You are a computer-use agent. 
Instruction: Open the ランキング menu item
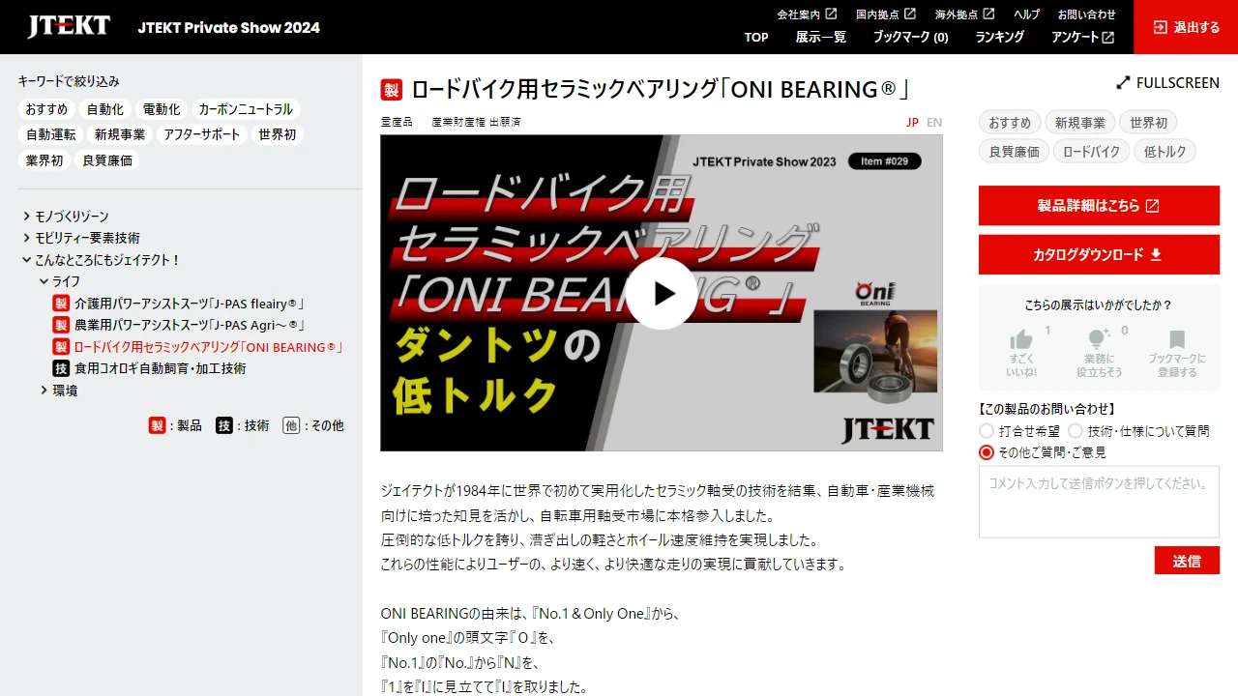pyautogui.click(x=1000, y=38)
